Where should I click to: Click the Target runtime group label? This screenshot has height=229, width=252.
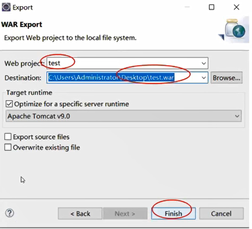(29, 92)
